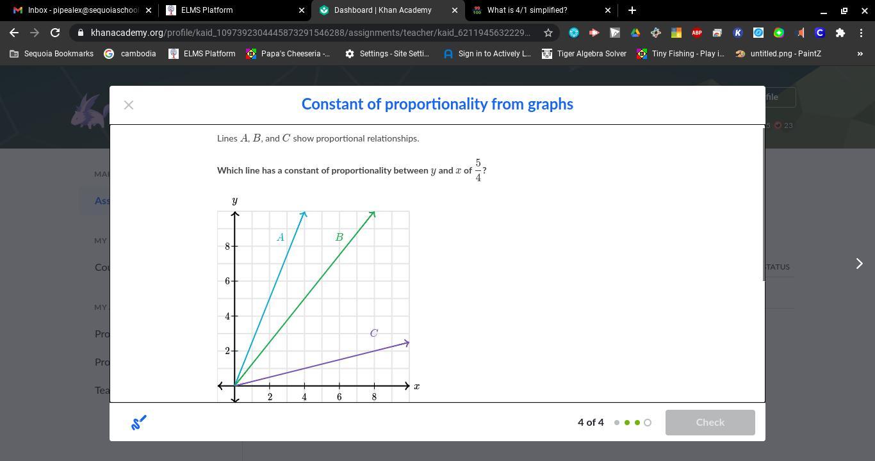Open the blue C extension

820,33
